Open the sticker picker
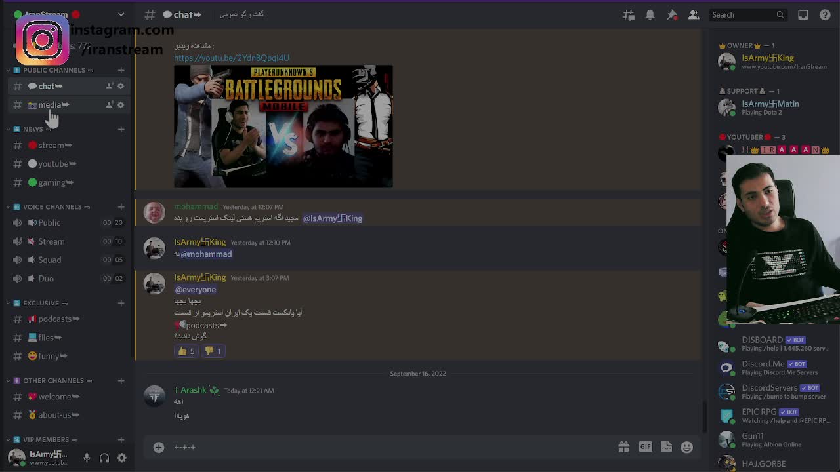Image resolution: width=840 pixels, height=472 pixels. (666, 447)
